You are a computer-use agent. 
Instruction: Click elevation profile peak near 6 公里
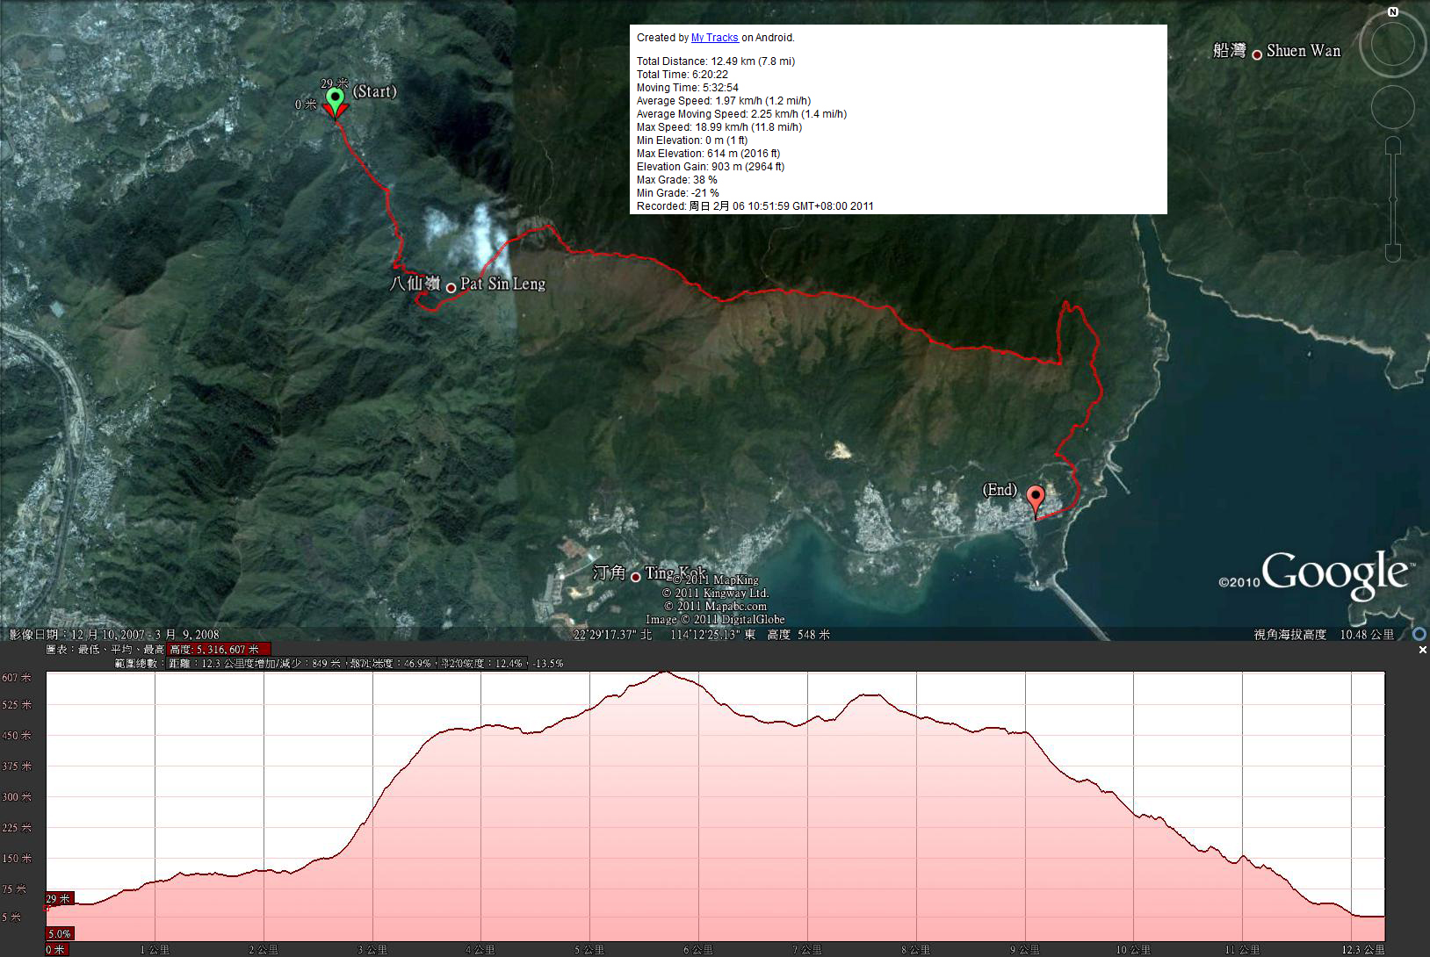[x=666, y=673]
